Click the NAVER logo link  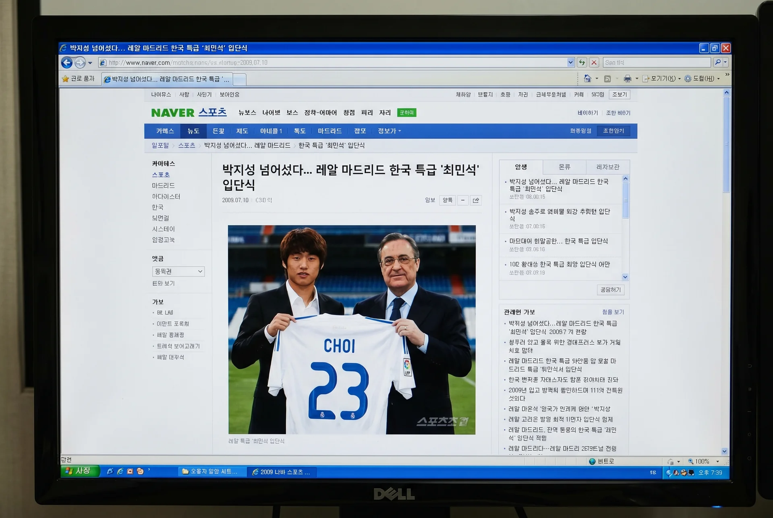click(x=172, y=112)
